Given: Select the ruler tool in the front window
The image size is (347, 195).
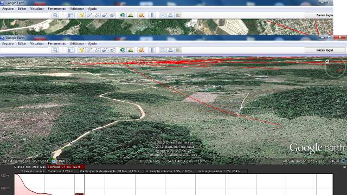Looking at the screenshot, I should [x=152, y=50].
